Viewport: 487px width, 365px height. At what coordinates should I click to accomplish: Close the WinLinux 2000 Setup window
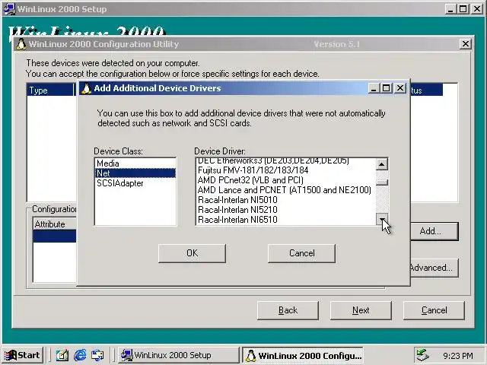click(477, 9)
